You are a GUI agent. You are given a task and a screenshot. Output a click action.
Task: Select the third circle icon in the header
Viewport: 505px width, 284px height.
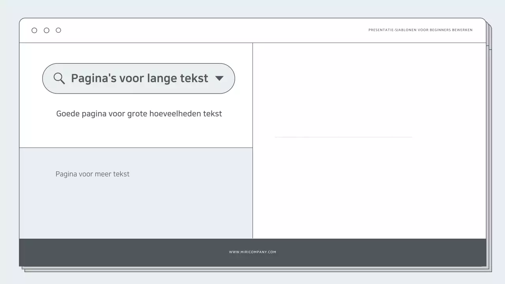pyautogui.click(x=58, y=30)
